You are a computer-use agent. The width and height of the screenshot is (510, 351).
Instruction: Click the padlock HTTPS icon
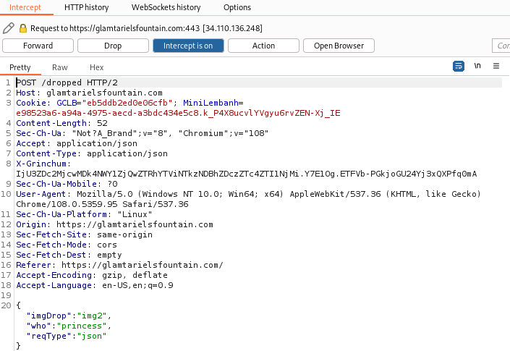click(23, 28)
